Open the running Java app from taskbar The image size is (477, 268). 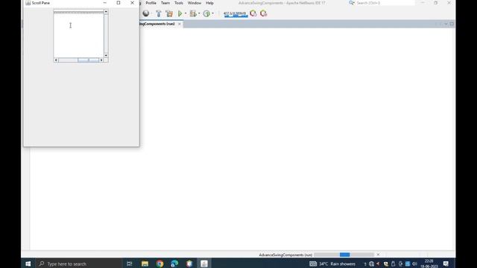[204, 264]
